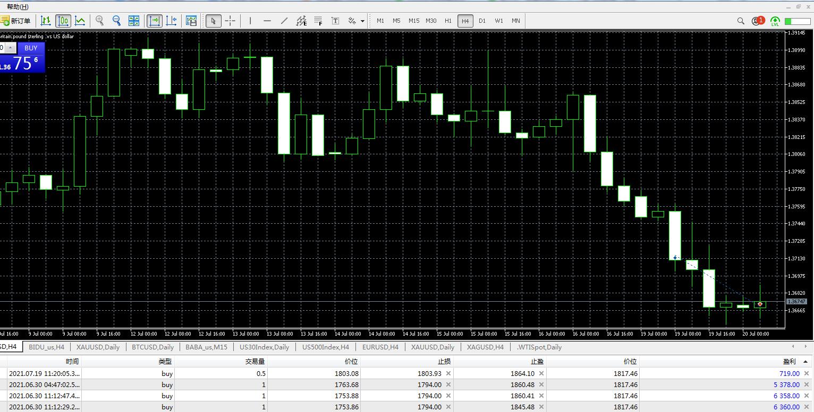Viewport: 814px width, 412px height.
Task: Open the chart templates icon
Action: click(191, 21)
